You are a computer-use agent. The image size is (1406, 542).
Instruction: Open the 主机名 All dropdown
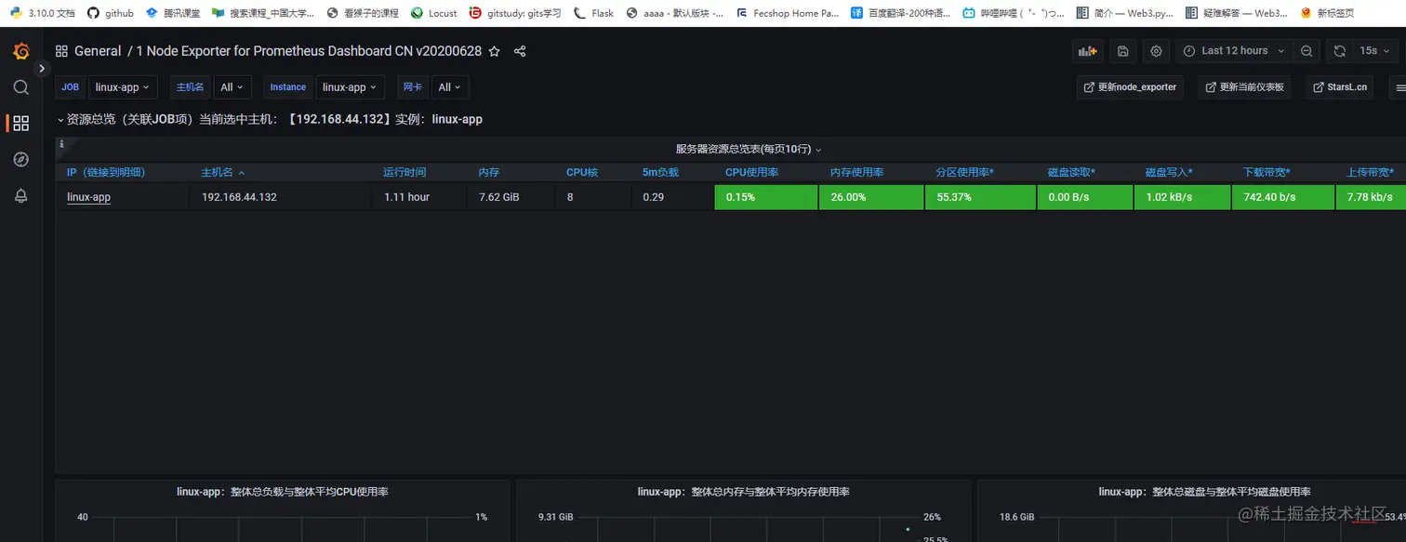[232, 87]
